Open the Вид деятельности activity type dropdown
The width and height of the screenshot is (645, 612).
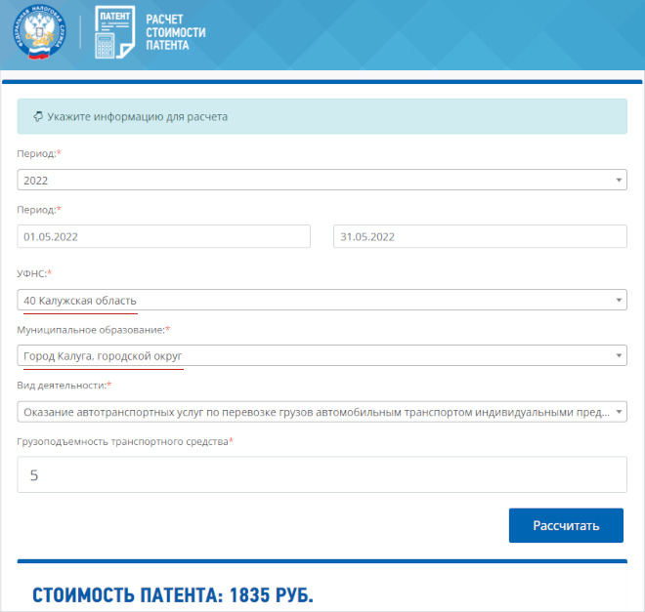coord(322,412)
